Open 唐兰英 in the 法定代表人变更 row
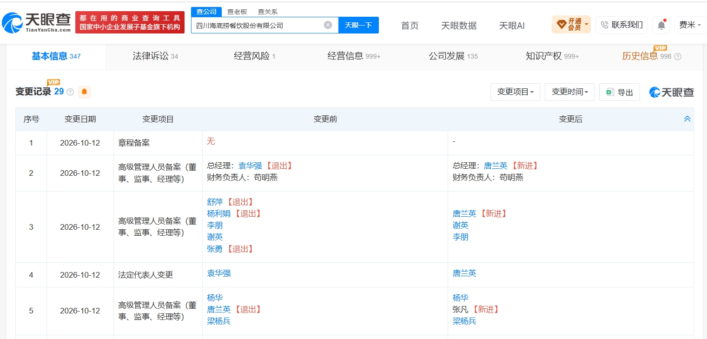This screenshot has height=339, width=707. [x=464, y=273]
